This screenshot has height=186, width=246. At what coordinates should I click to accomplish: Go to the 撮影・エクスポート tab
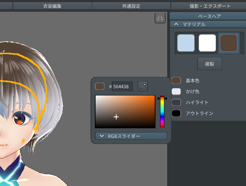210,6
